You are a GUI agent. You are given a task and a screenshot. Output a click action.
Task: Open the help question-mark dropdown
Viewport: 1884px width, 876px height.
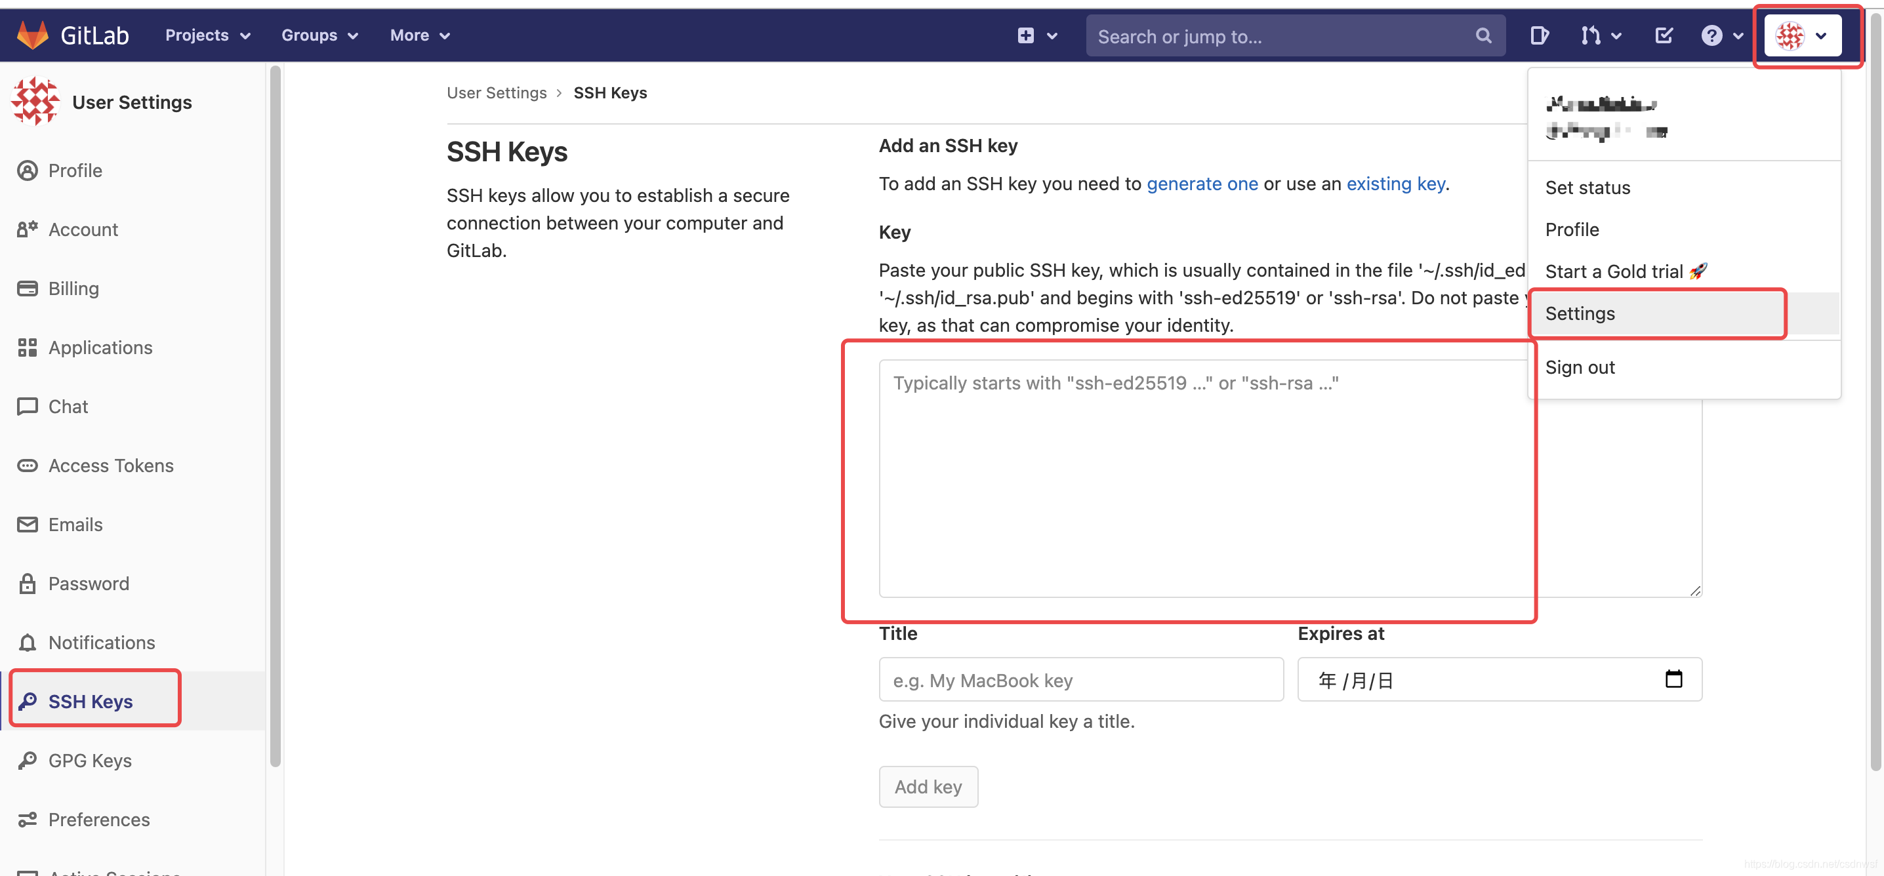click(x=1720, y=35)
